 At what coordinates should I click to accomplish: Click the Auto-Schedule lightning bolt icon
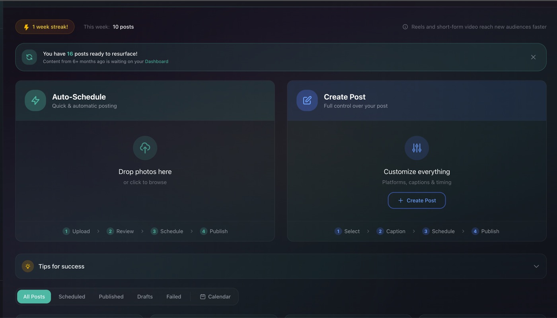(x=35, y=100)
